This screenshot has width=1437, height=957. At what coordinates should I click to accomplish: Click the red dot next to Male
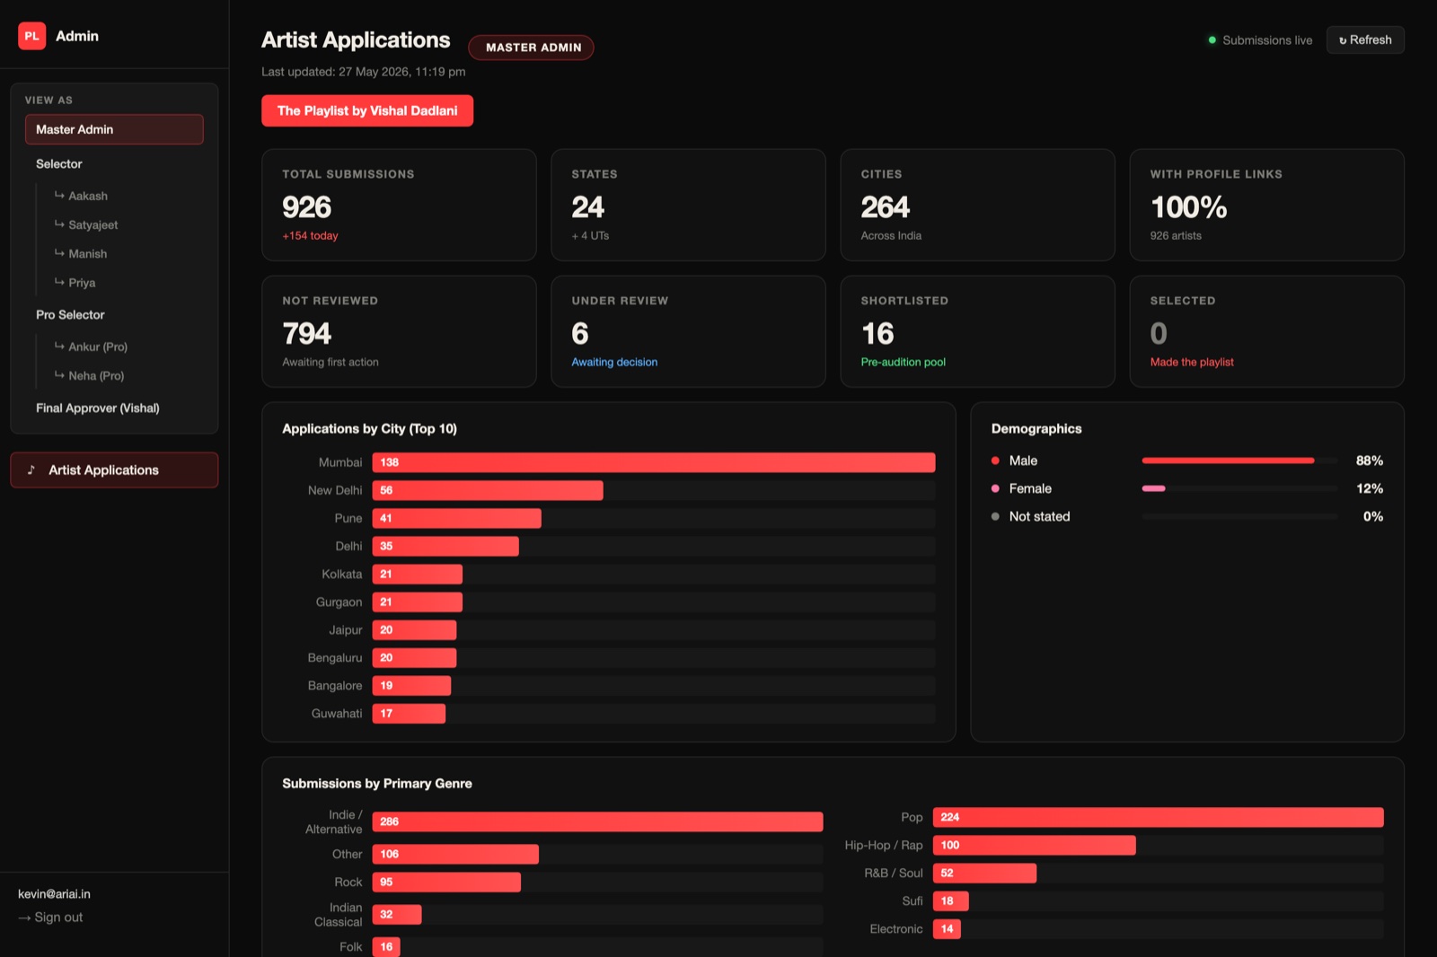[x=995, y=461]
